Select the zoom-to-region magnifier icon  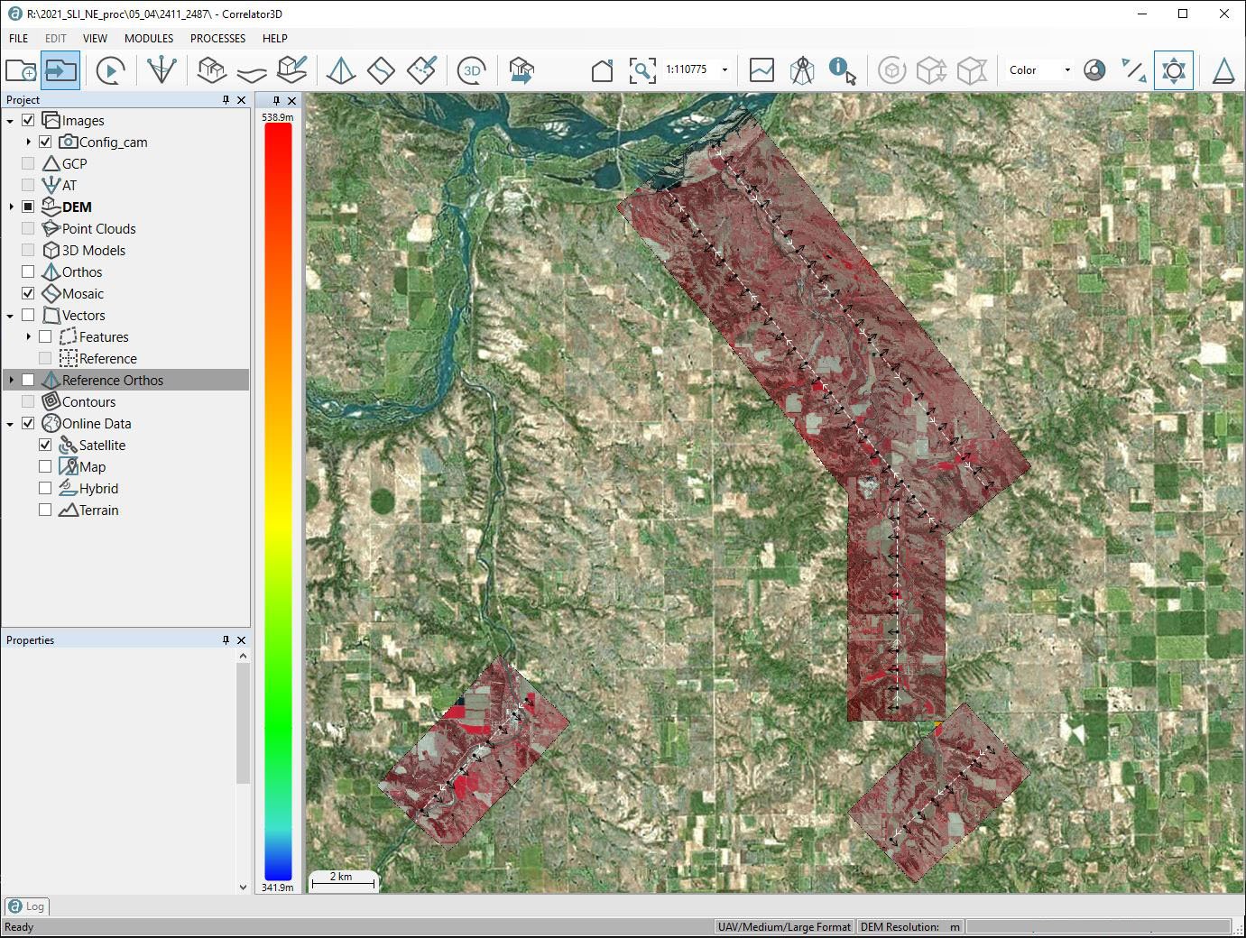pyautogui.click(x=643, y=70)
